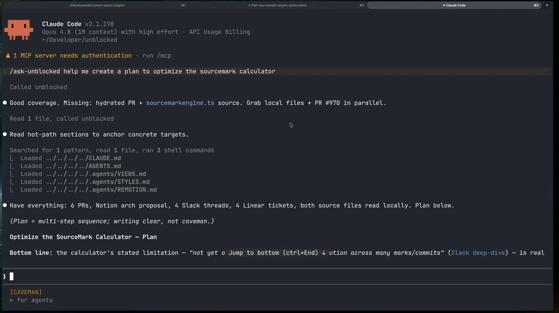Open the Slack deep-dive link
This screenshot has height=313, width=559.
point(478,253)
